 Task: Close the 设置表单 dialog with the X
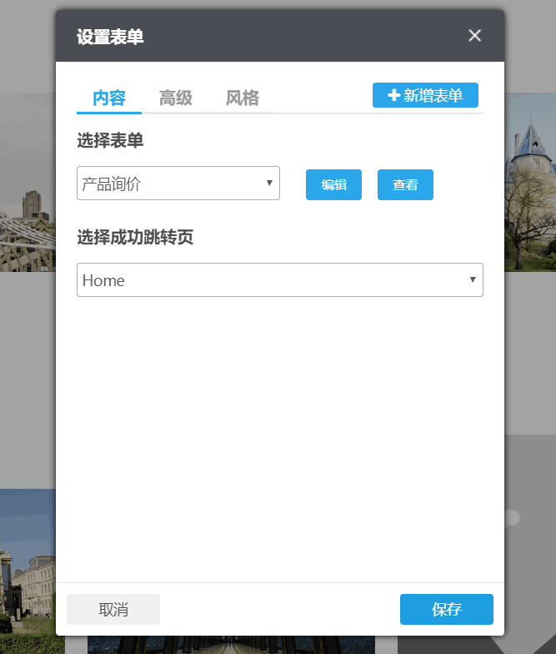point(474,35)
